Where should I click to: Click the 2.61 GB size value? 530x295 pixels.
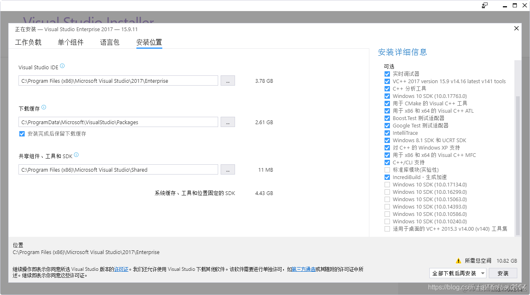coord(264,122)
